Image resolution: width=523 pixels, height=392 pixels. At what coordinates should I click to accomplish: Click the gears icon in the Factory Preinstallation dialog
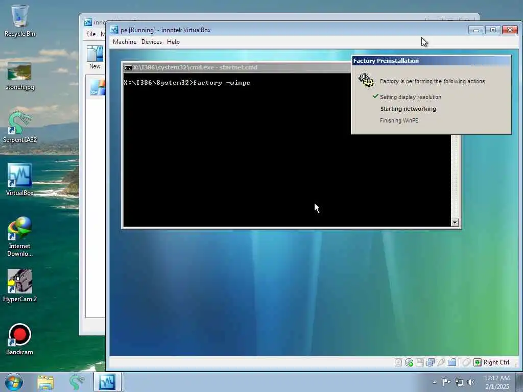pyautogui.click(x=366, y=80)
